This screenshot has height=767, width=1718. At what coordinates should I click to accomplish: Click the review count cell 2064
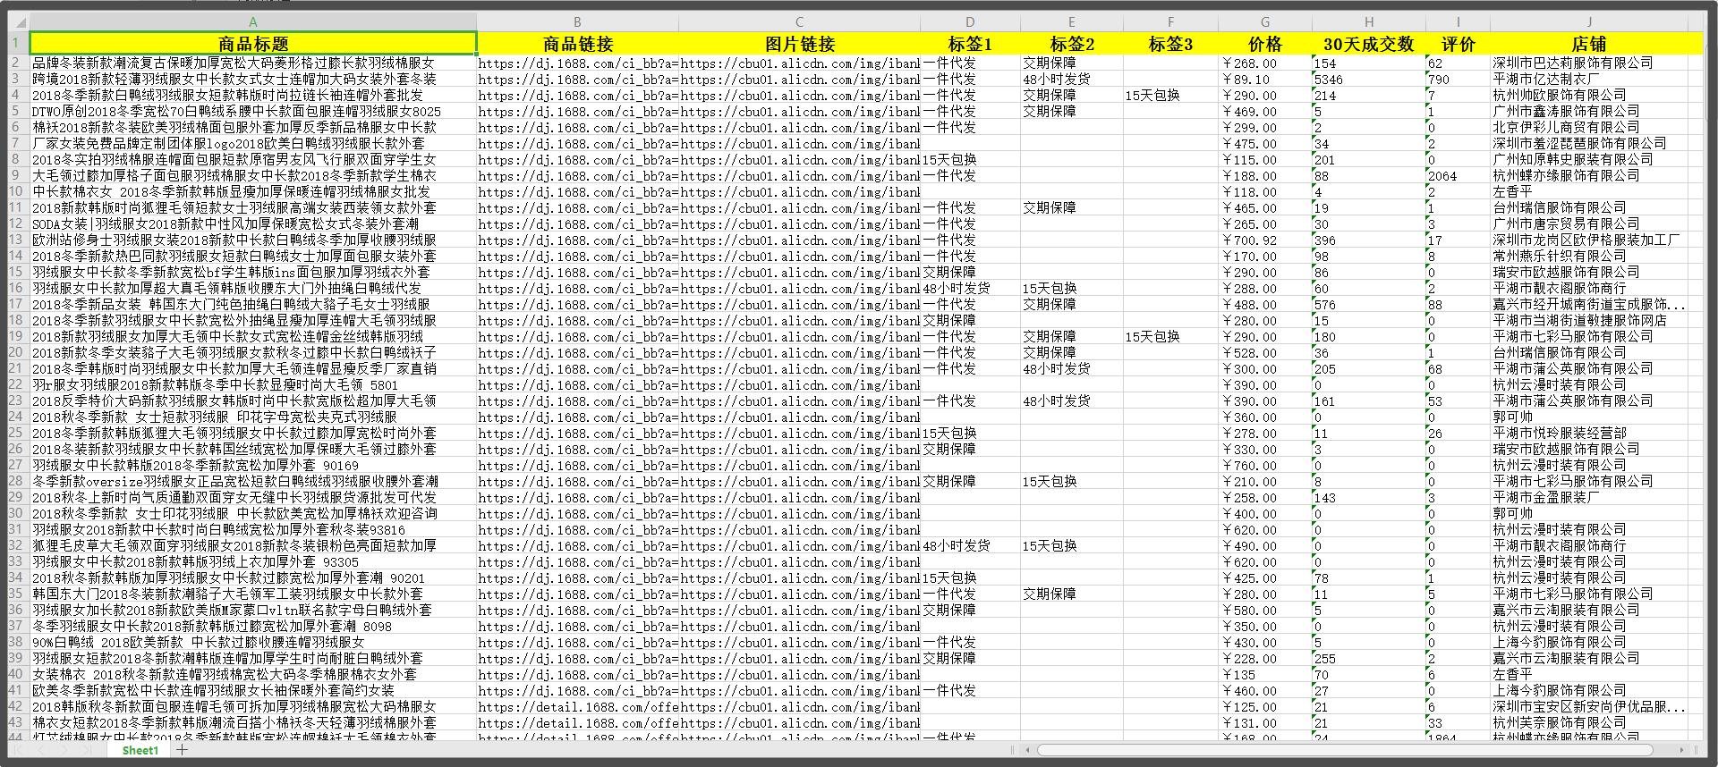click(1458, 175)
